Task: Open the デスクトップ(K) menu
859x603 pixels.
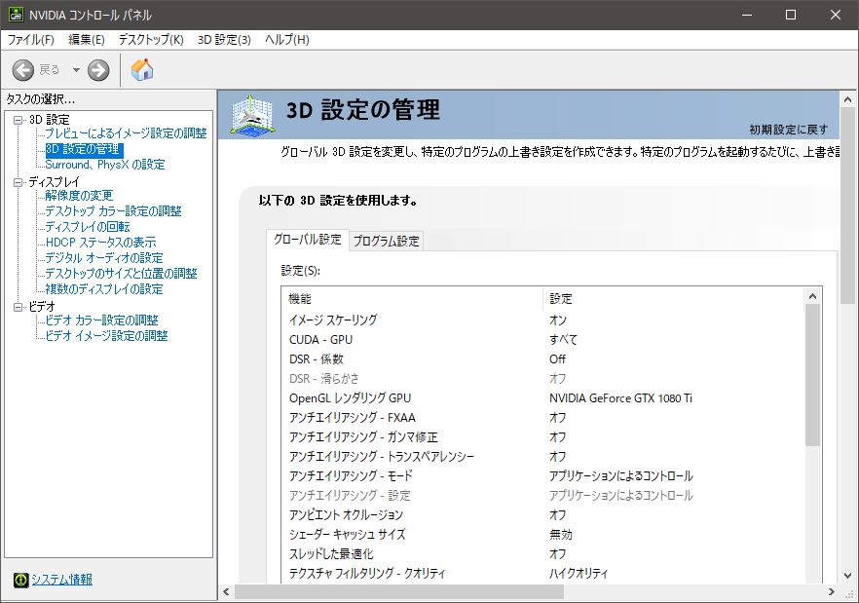Action: [x=151, y=40]
